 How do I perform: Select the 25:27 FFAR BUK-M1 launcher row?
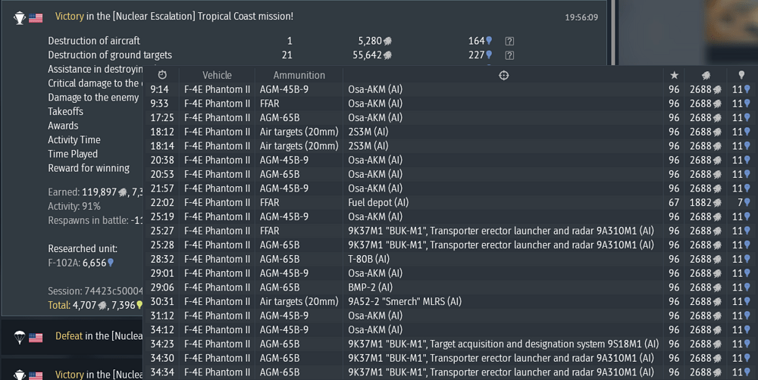[x=450, y=231]
